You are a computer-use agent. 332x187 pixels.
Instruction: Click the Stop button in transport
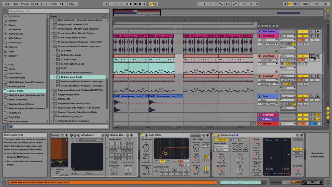tap(135, 4)
